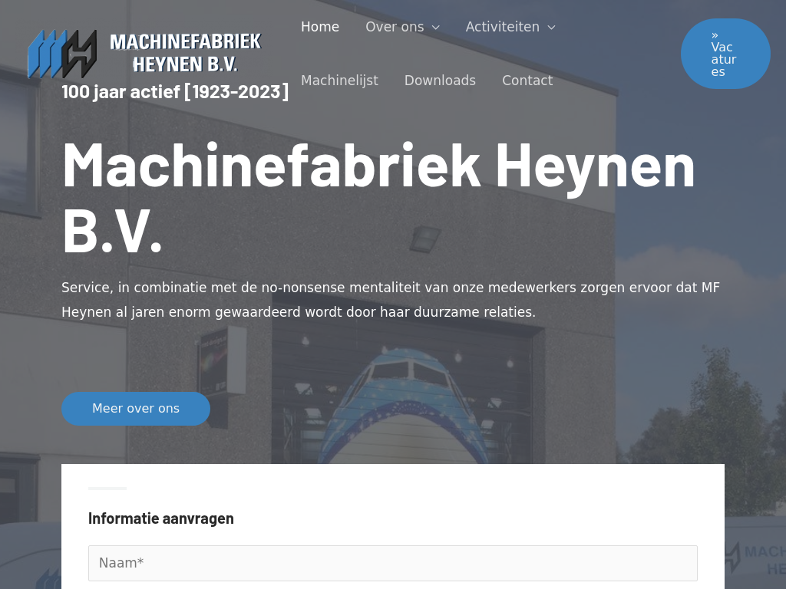Click the blue Vacatures button
This screenshot has width=786, height=589.
pos(725,54)
